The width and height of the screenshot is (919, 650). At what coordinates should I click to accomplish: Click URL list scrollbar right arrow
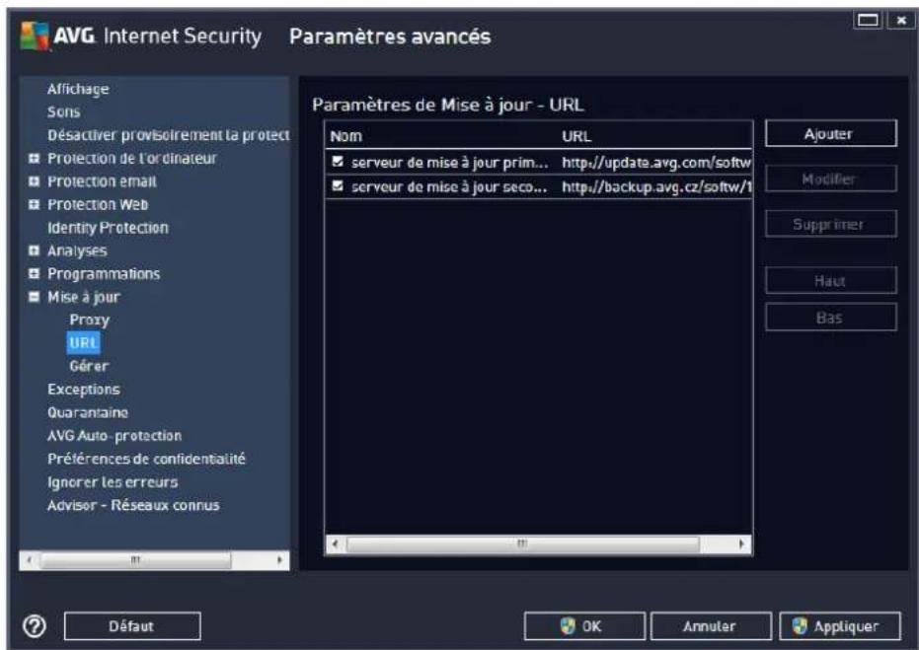[x=741, y=544]
